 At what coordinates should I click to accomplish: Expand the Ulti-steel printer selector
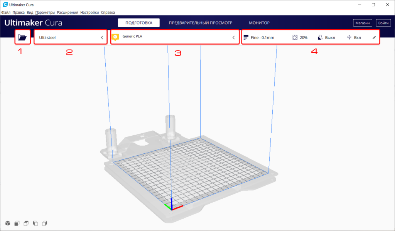pos(102,38)
